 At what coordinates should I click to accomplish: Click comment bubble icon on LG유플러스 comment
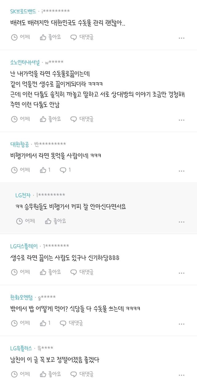pos(74,374)
